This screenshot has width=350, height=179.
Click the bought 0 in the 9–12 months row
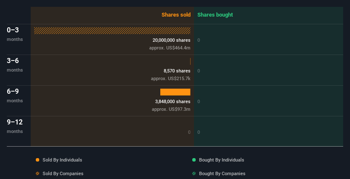[199, 133]
